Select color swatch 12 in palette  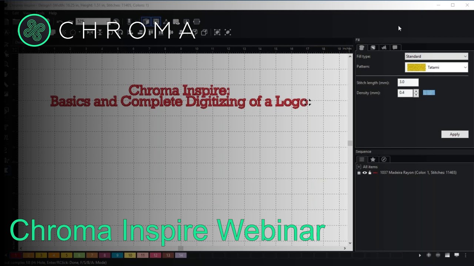pos(156,255)
